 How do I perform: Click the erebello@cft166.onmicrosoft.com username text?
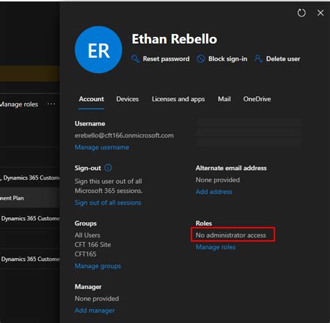point(124,136)
